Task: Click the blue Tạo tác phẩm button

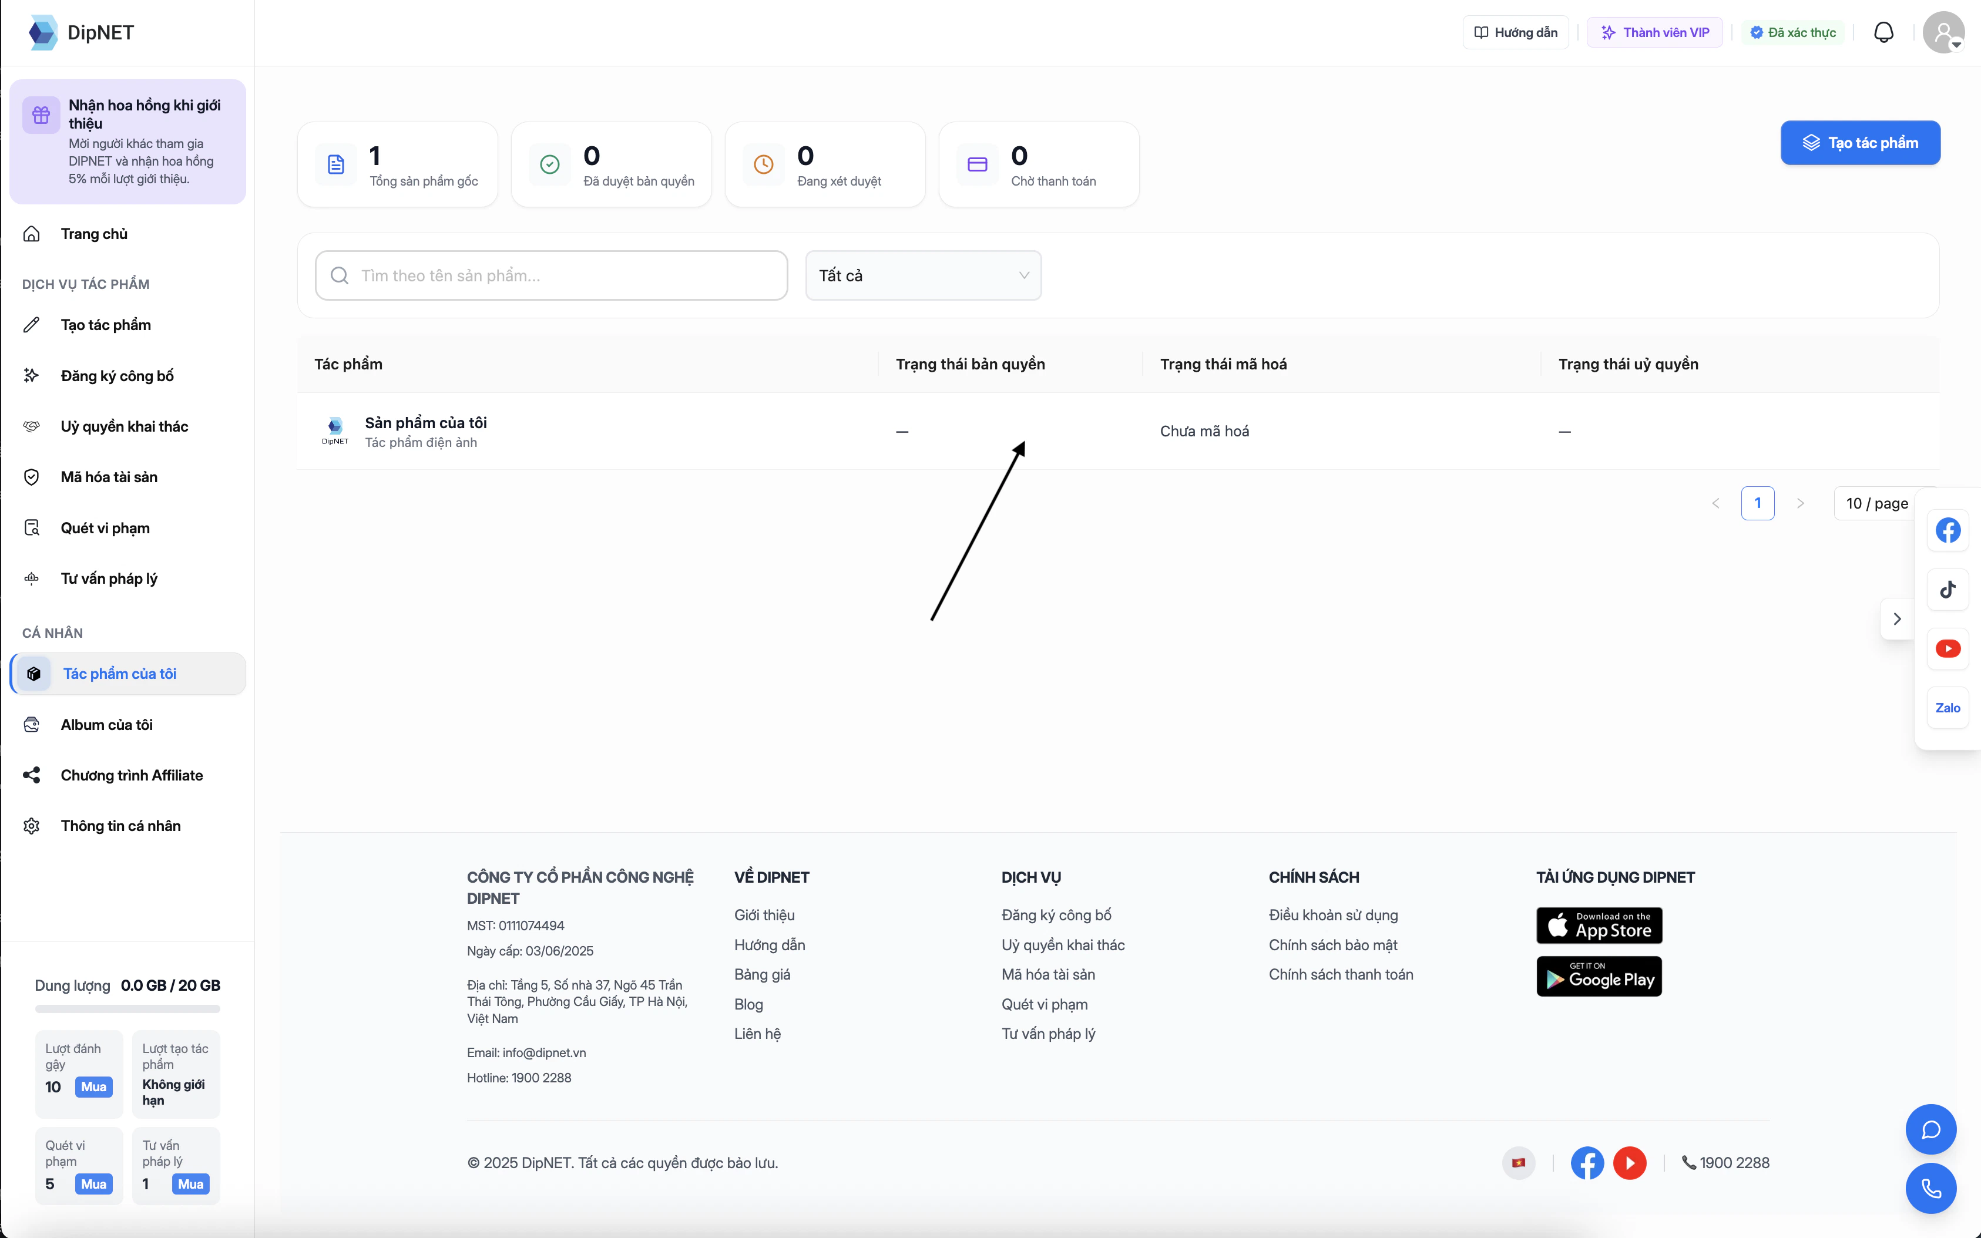Action: pyautogui.click(x=1860, y=143)
